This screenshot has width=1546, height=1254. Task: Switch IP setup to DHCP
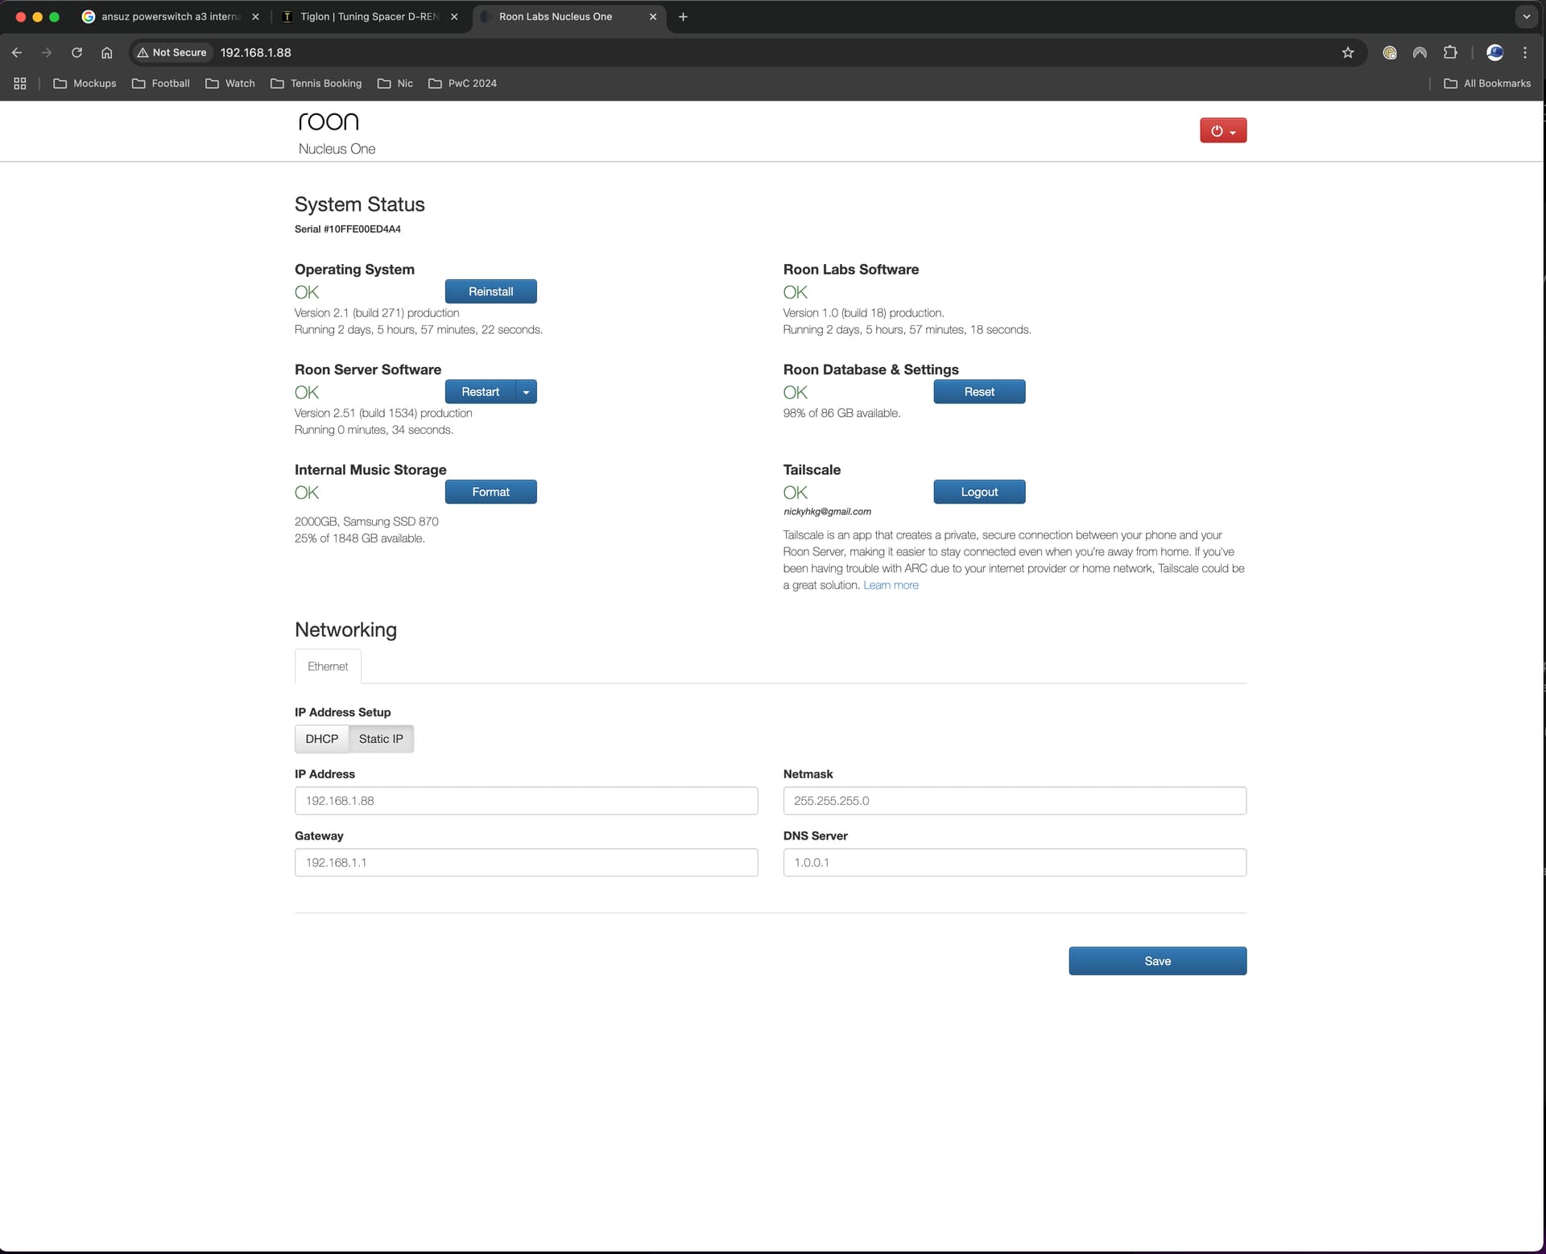[321, 739]
